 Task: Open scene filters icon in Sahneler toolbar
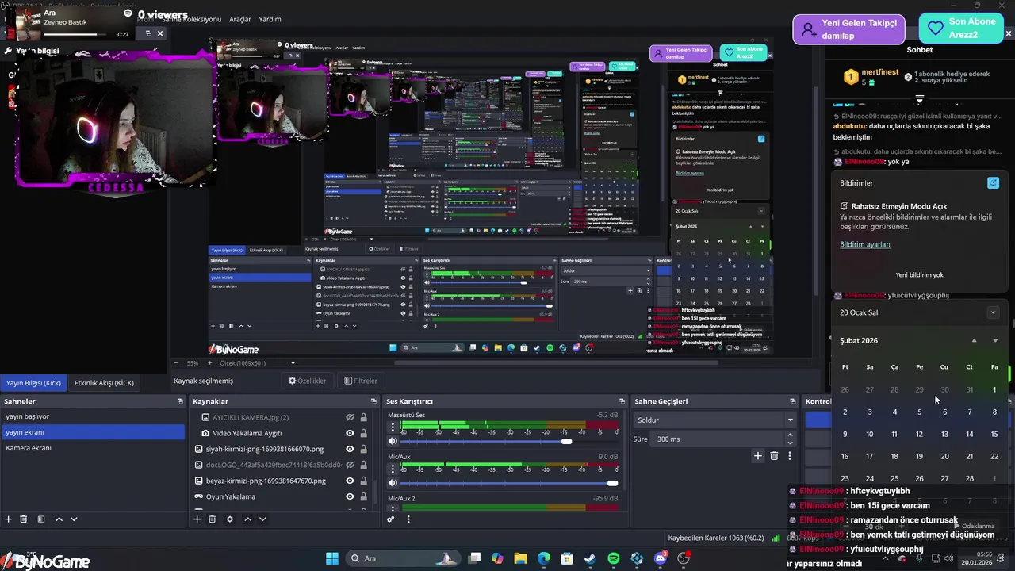(41, 519)
